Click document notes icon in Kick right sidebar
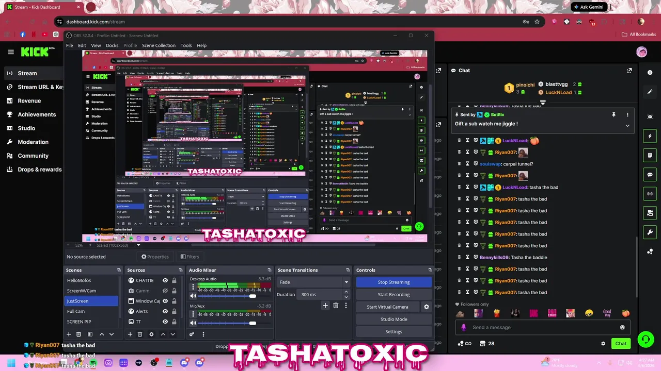The height and width of the screenshot is (371, 661). tap(650, 155)
